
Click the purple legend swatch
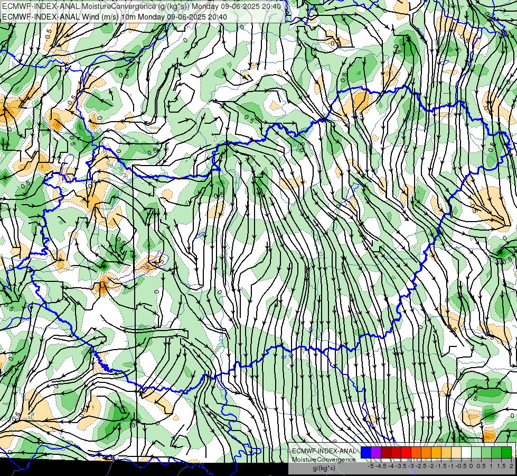[x=376, y=452]
